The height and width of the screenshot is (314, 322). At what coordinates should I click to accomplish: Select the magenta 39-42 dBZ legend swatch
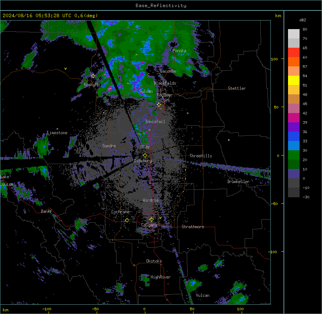pos(294,117)
